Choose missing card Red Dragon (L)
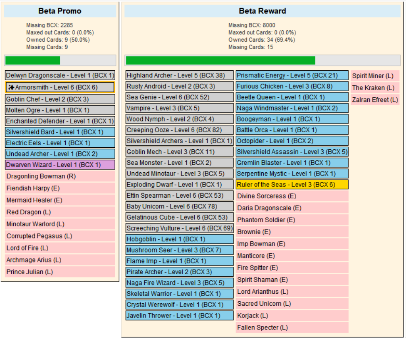This screenshot has width=406, height=342. point(60,212)
